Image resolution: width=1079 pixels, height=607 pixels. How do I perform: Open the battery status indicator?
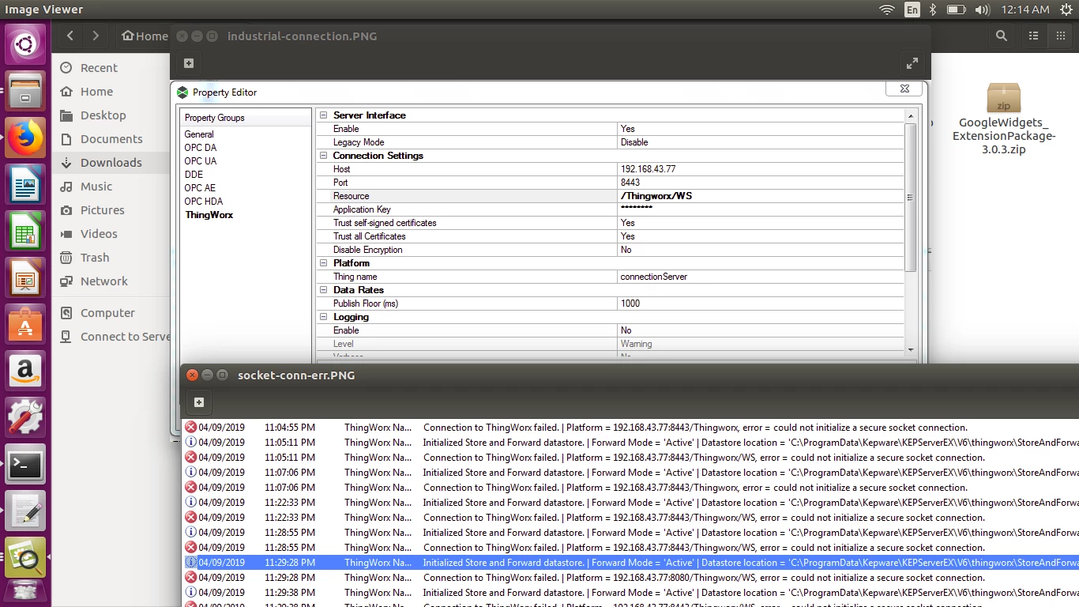click(957, 9)
